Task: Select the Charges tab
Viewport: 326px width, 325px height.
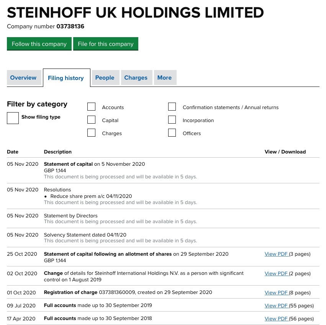Action: 136,78
